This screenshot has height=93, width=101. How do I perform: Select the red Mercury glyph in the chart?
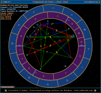coord(40,23)
